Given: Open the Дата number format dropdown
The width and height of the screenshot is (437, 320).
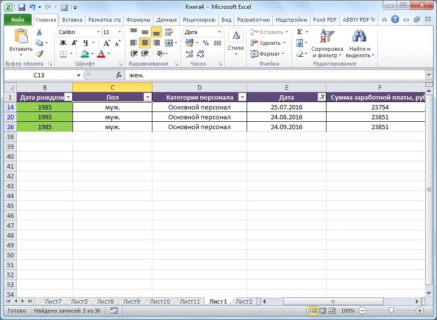Looking at the screenshot, I should 219,32.
